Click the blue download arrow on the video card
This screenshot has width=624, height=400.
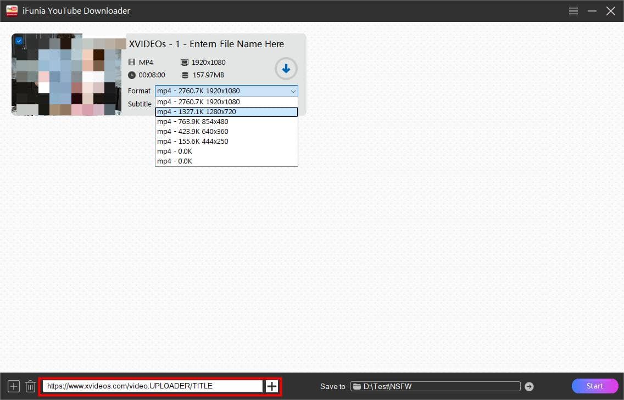coord(286,69)
